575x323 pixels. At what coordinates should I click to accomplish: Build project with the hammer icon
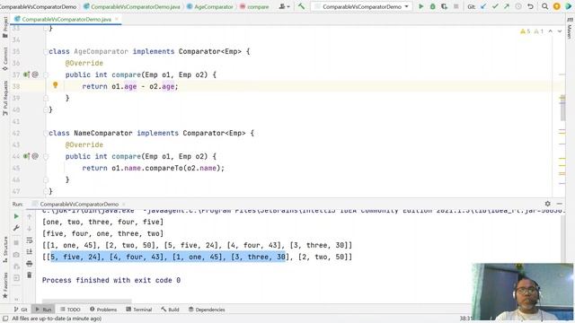coord(302,6)
